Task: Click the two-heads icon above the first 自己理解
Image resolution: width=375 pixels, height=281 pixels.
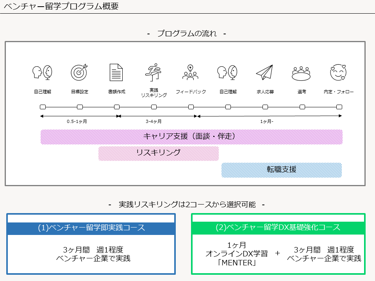Action: (x=42, y=73)
